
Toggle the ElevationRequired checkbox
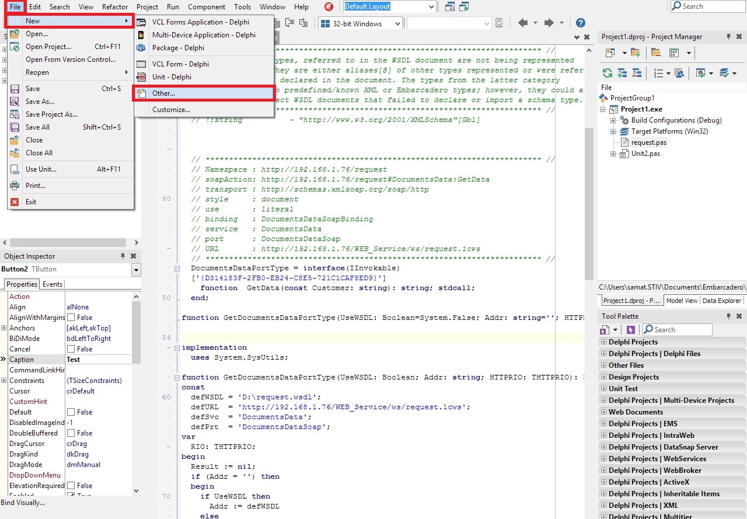[x=71, y=486]
